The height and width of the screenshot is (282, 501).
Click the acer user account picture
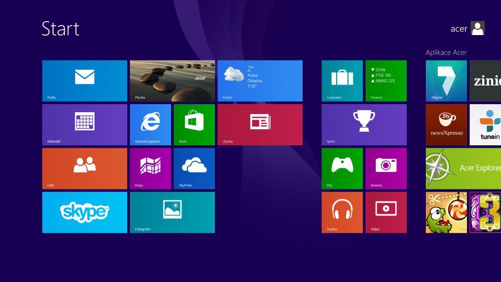tap(478, 29)
